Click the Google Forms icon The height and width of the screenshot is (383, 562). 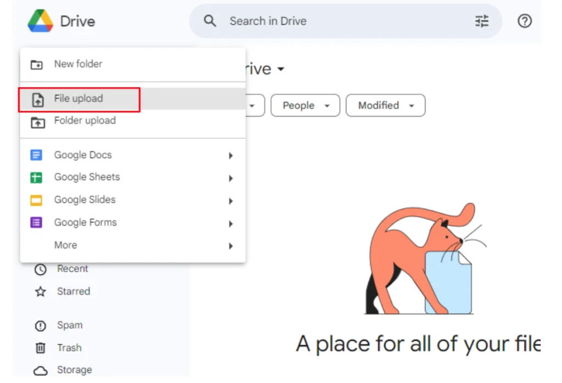pos(36,222)
